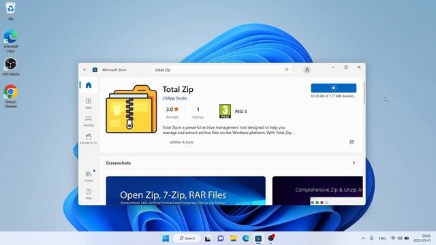The width and height of the screenshot is (436, 245).
Task: Click the download progress status text
Action: pyautogui.click(x=333, y=96)
